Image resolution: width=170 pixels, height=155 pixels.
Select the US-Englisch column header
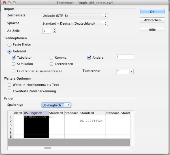tap(36, 113)
